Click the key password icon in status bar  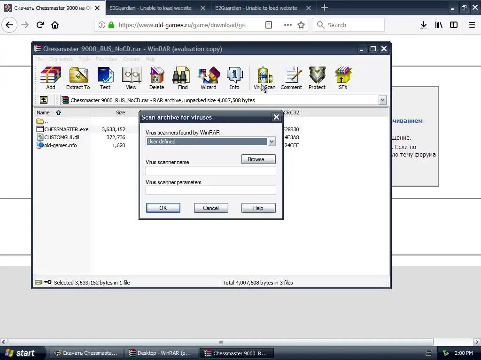click(47, 282)
